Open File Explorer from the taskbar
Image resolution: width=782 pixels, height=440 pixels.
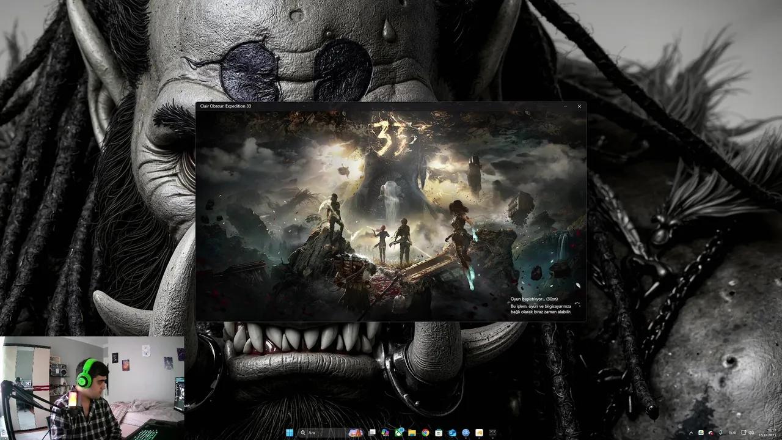[x=412, y=433]
